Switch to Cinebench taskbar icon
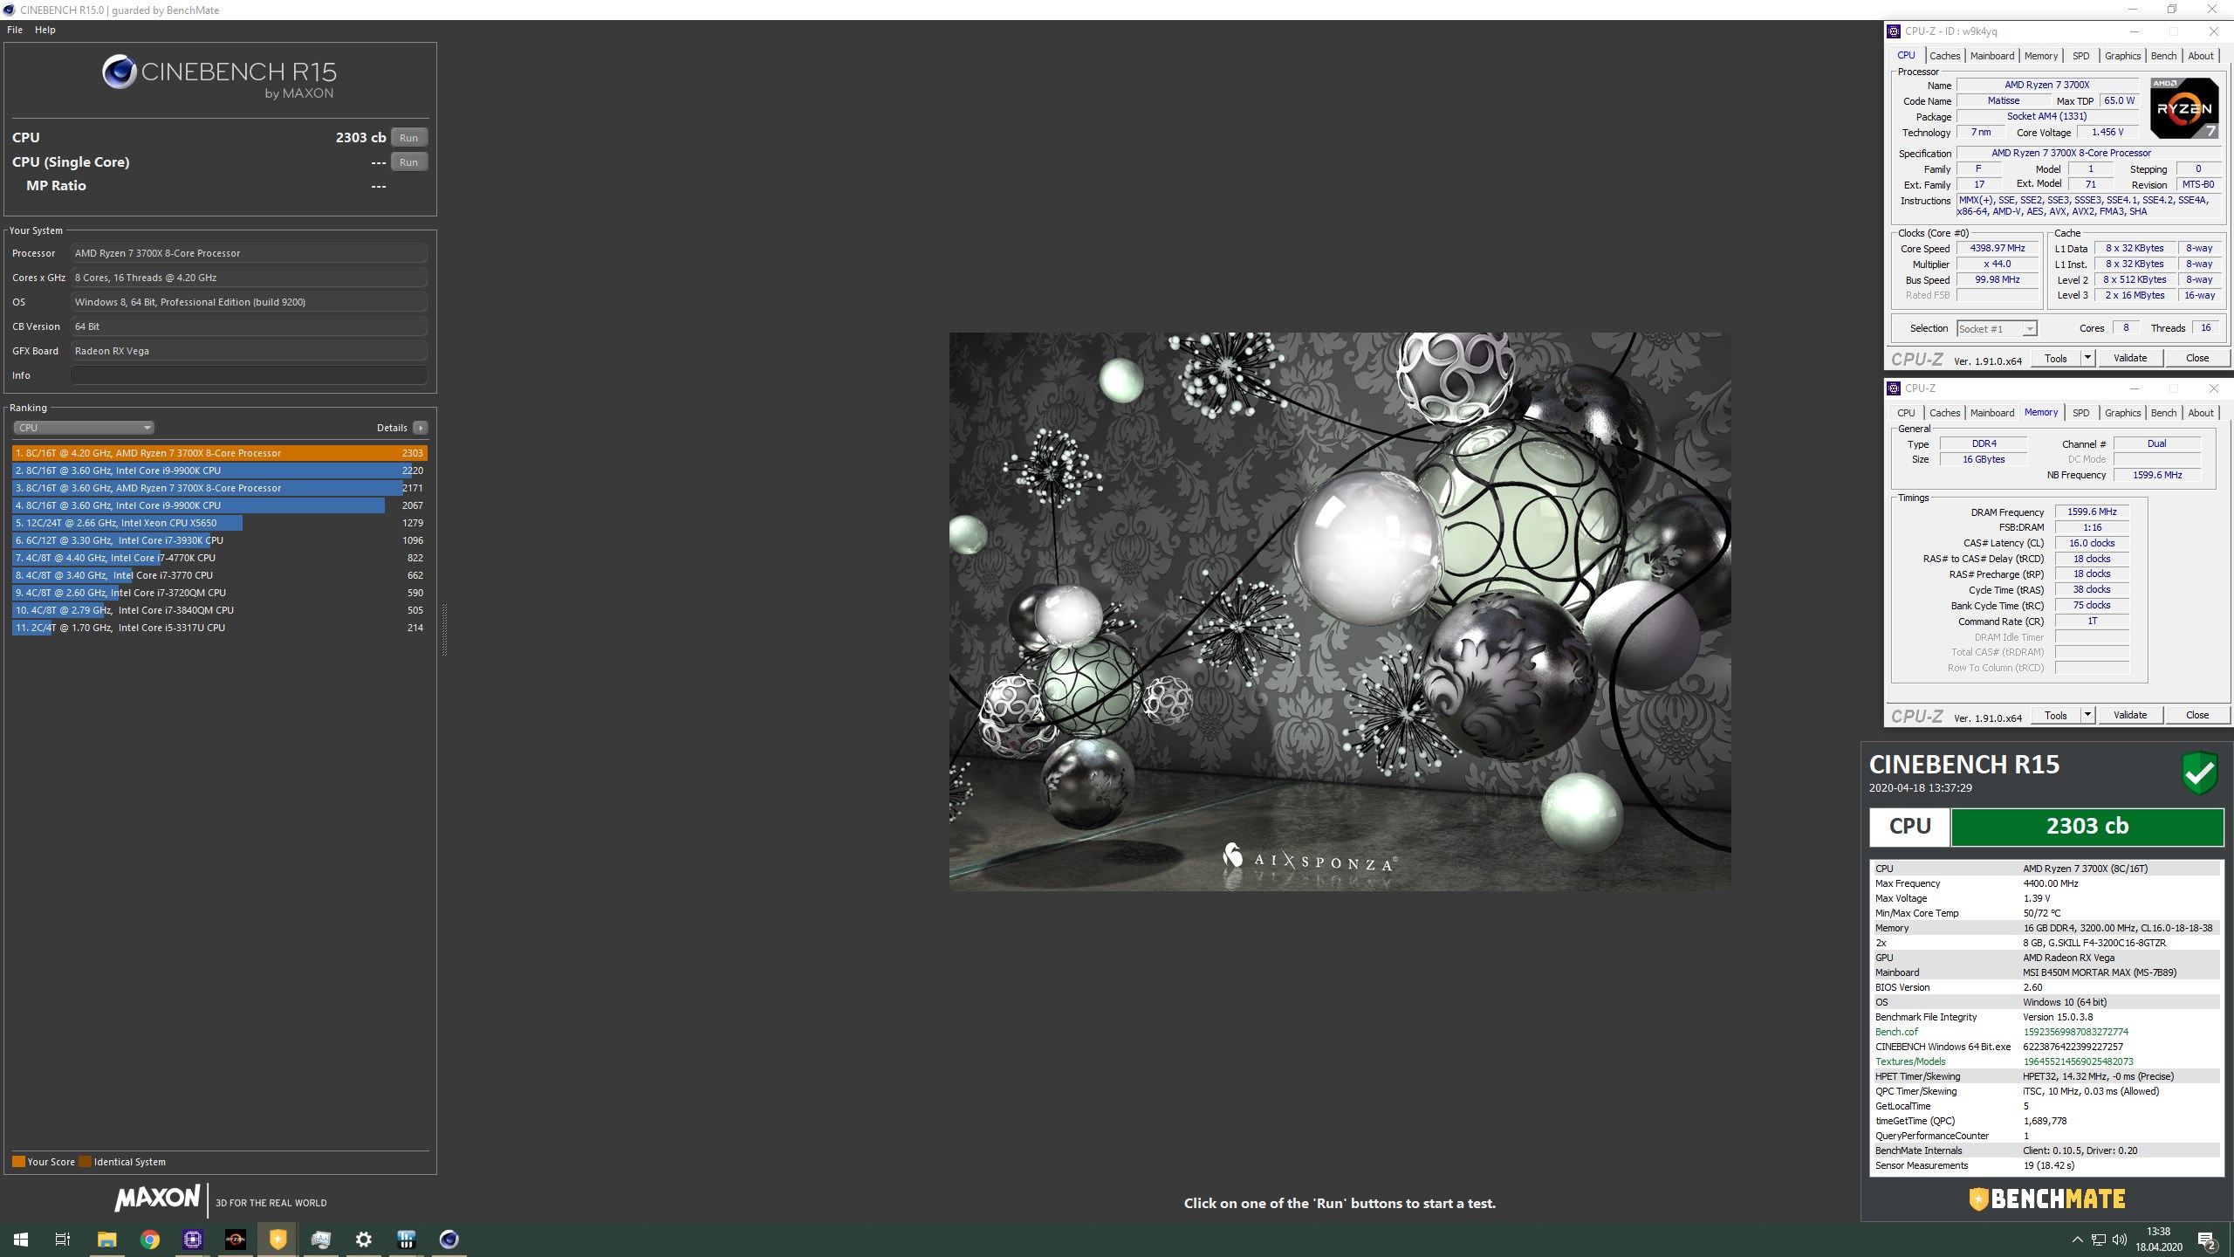Viewport: 2234px width, 1257px height. (449, 1240)
